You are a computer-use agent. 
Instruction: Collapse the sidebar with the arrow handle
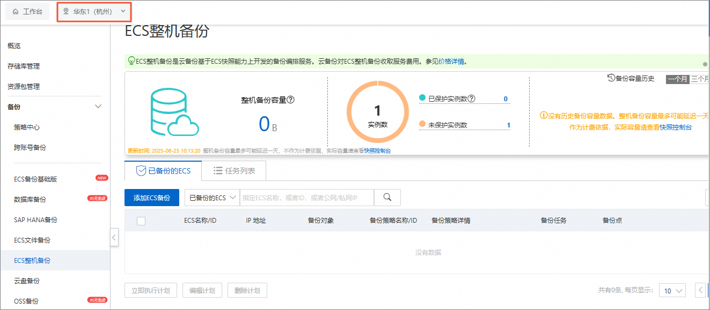click(114, 237)
